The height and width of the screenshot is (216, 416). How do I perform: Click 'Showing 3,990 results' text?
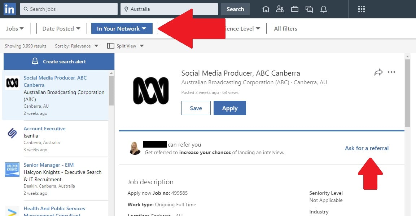click(26, 46)
